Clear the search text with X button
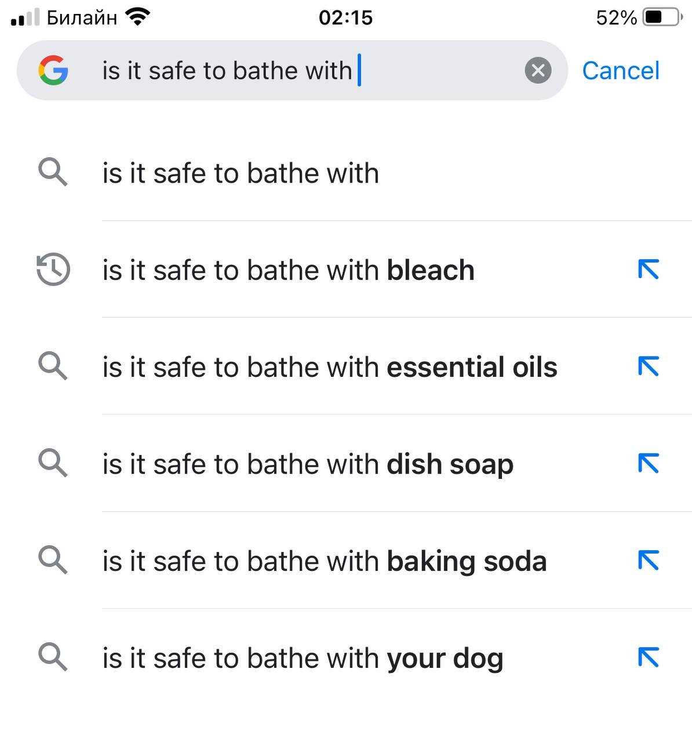Image resolution: width=692 pixels, height=742 pixels. (538, 71)
